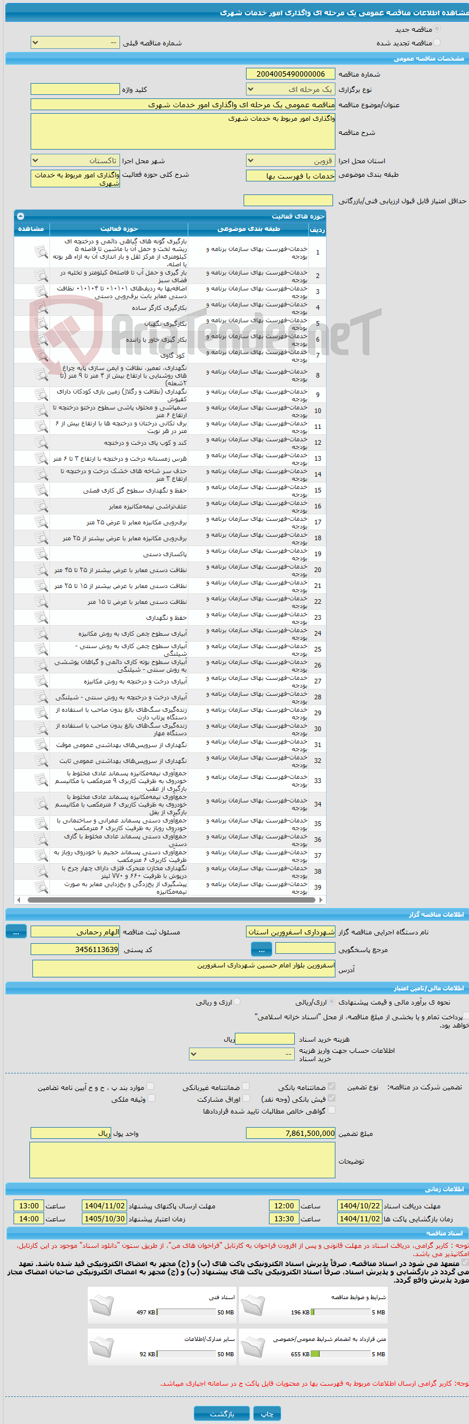This screenshot has width=469, height=1424.
Task: Toggle the اوراق مشارکت checkbox
Action: point(247,1098)
